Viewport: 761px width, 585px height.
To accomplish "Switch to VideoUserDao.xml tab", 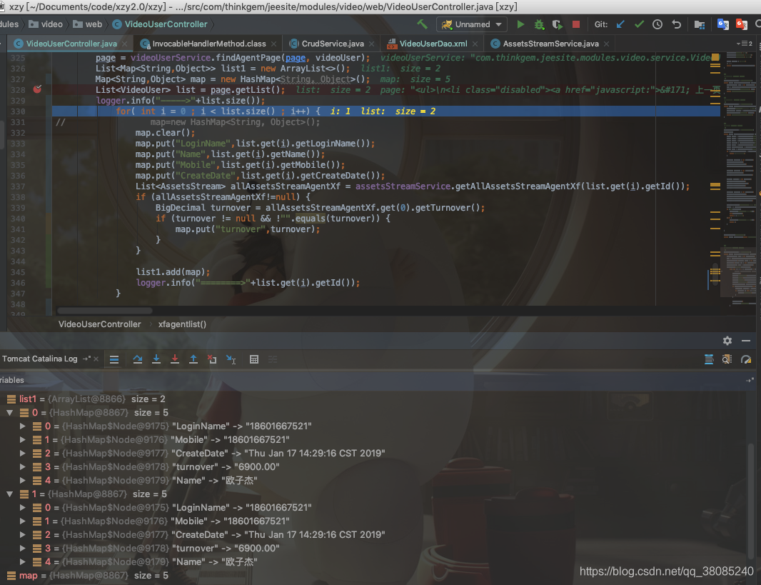I will (433, 44).
